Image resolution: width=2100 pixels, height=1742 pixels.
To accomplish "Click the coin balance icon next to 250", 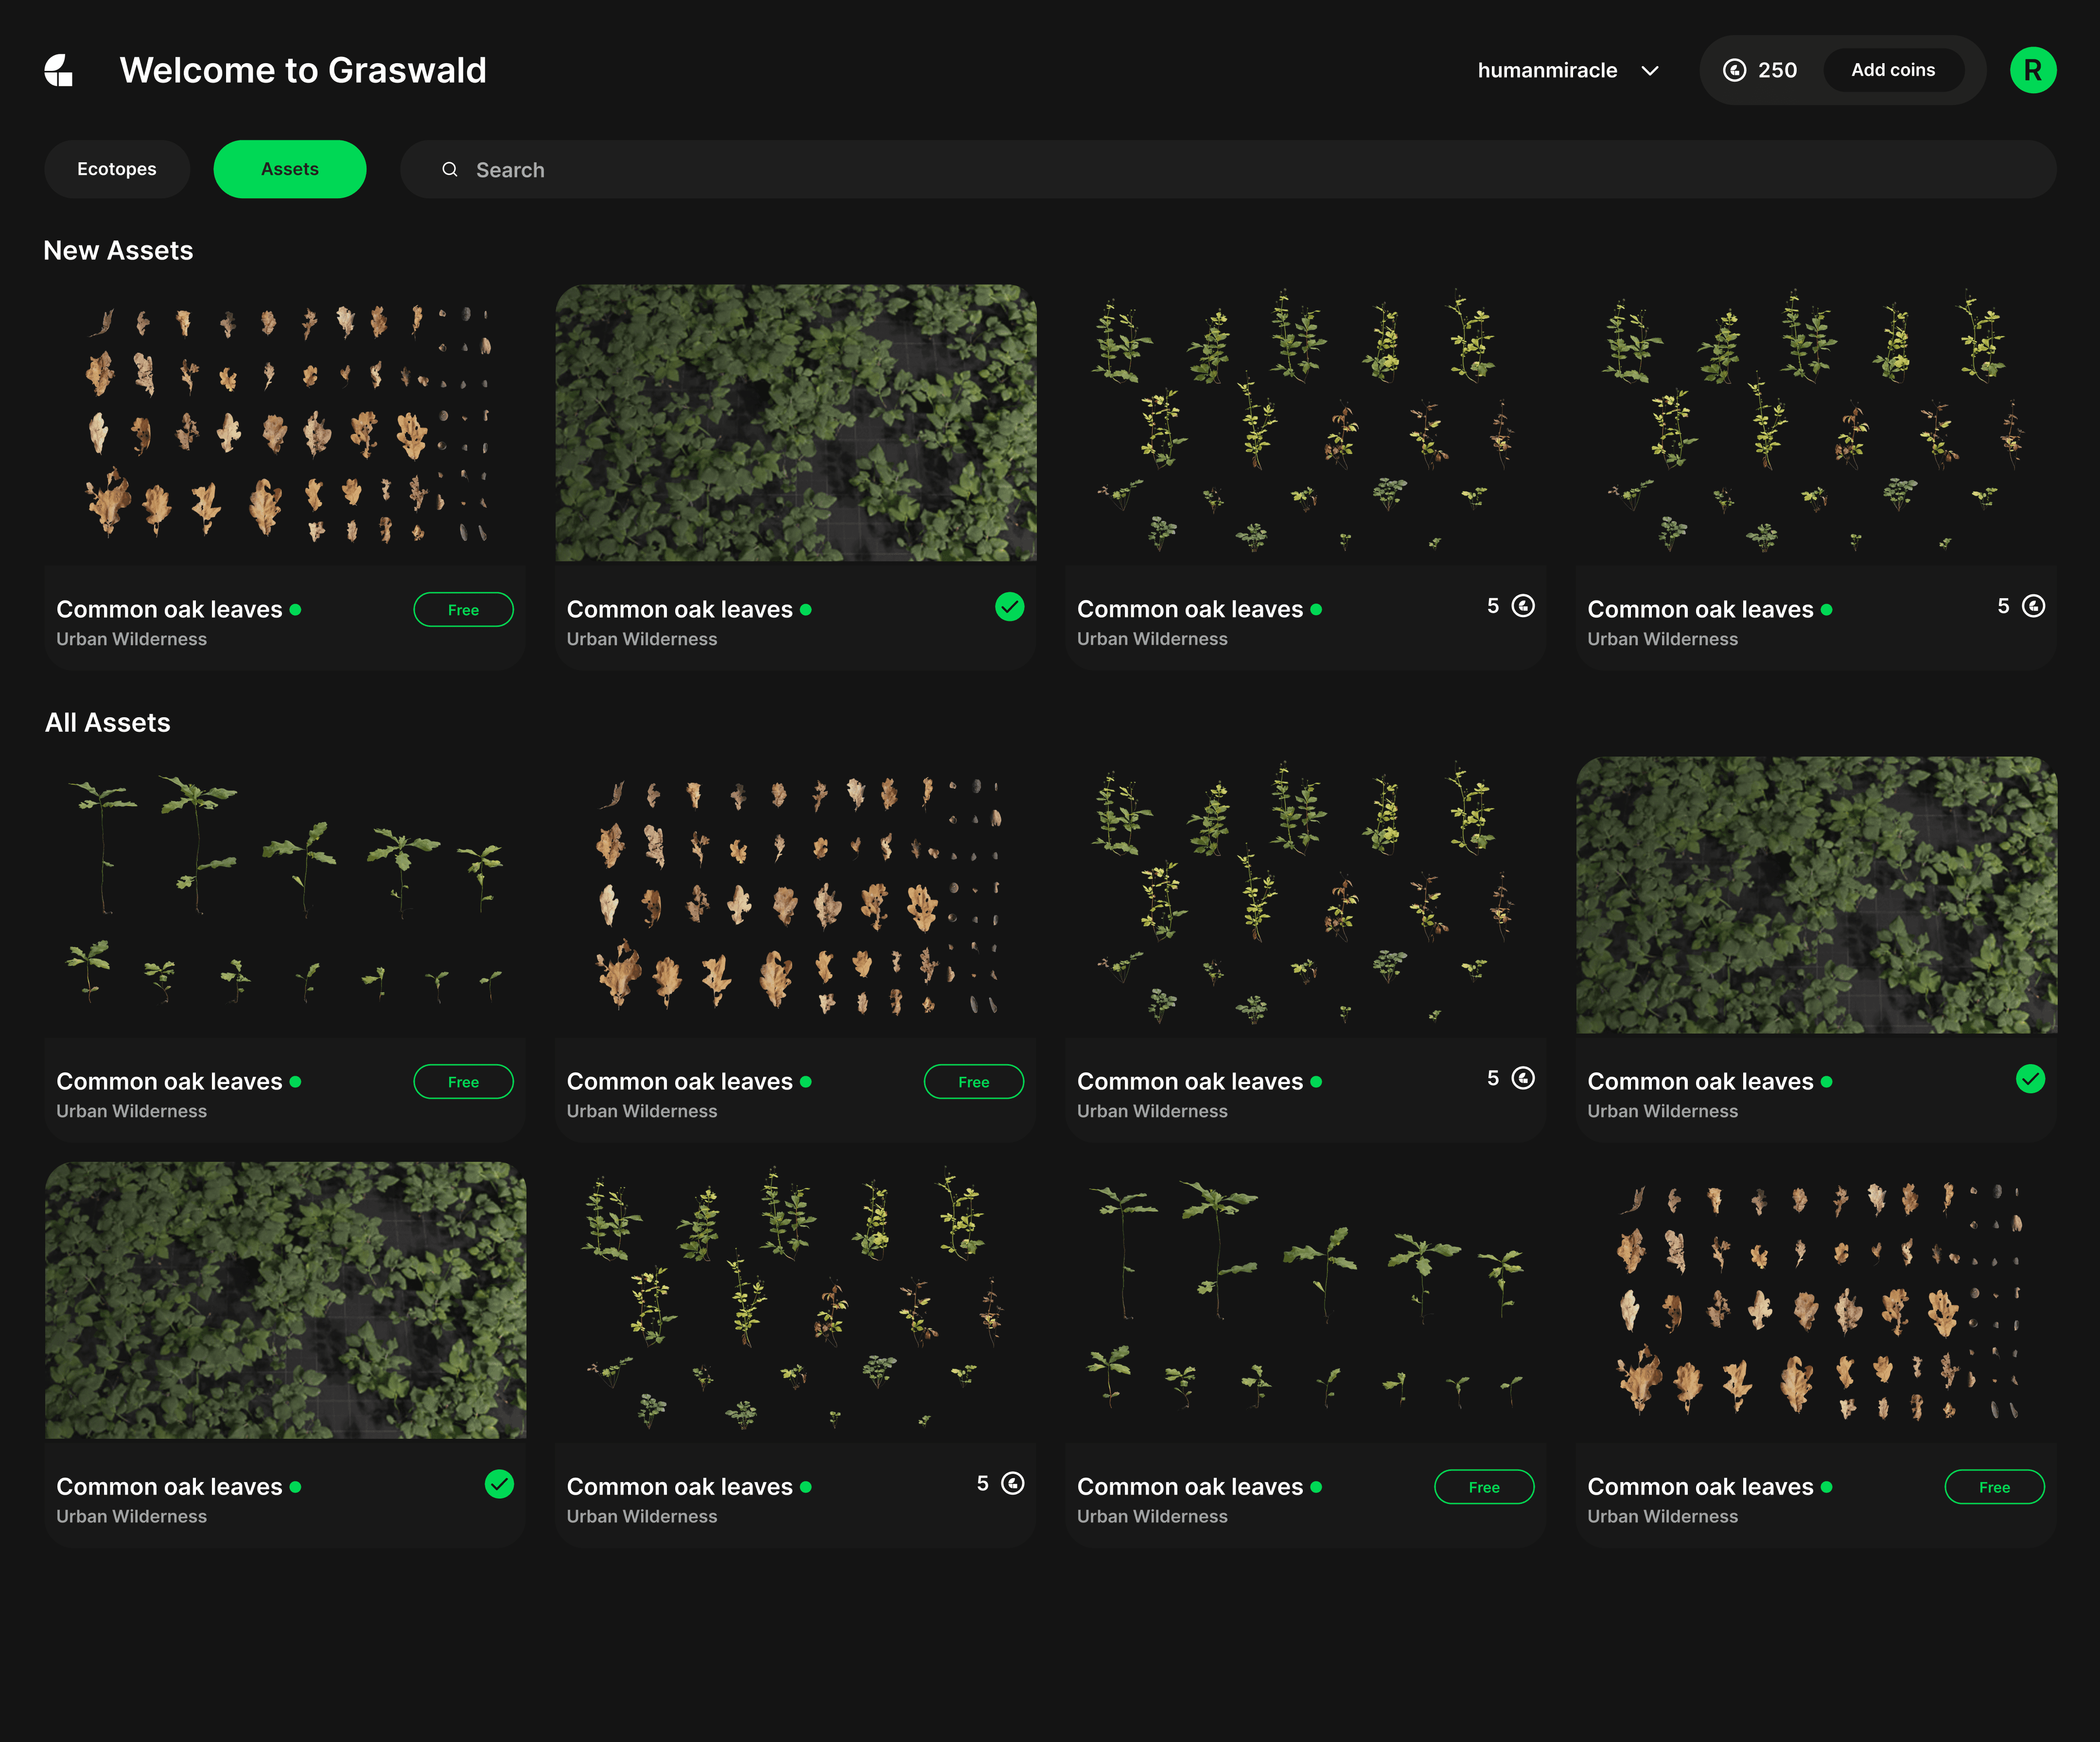I will point(1734,70).
